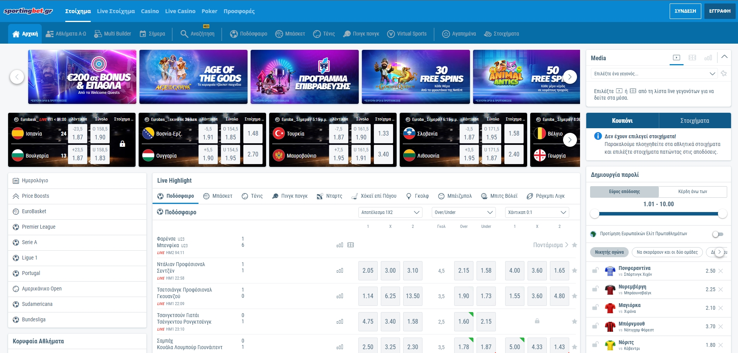Open the Αποτέλεσμα 1X2 market dropdown
The width and height of the screenshot is (738, 353).
click(x=390, y=212)
